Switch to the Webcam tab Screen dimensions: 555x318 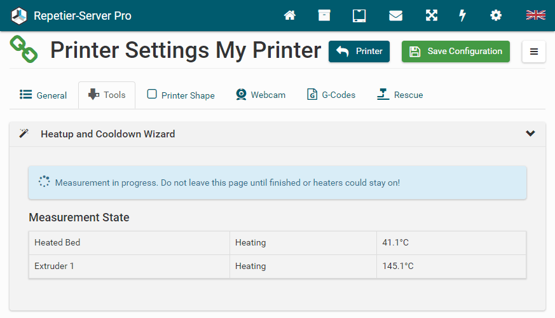(x=261, y=95)
